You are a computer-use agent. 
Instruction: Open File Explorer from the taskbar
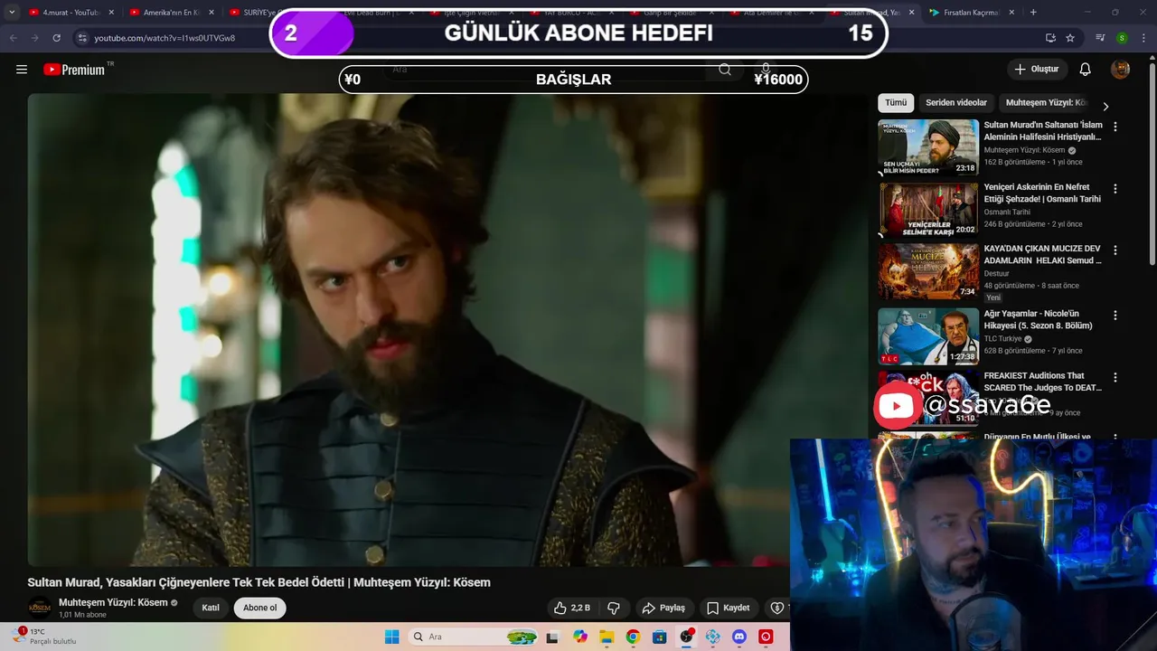click(607, 637)
